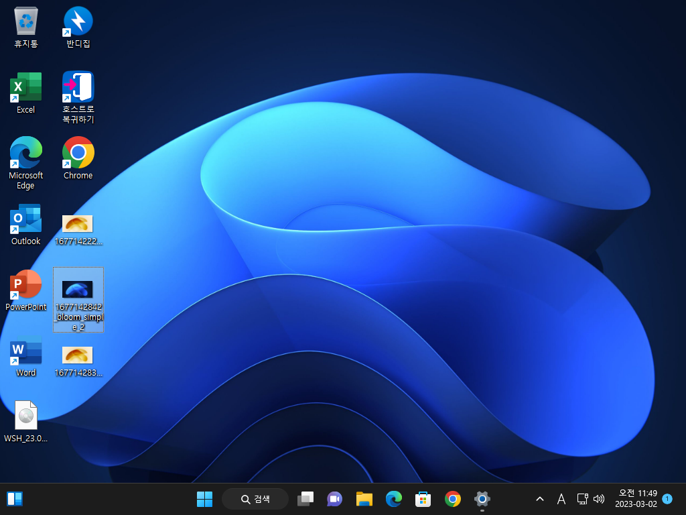Click the 1677142842_bloom_simple_2 image file

click(x=78, y=300)
